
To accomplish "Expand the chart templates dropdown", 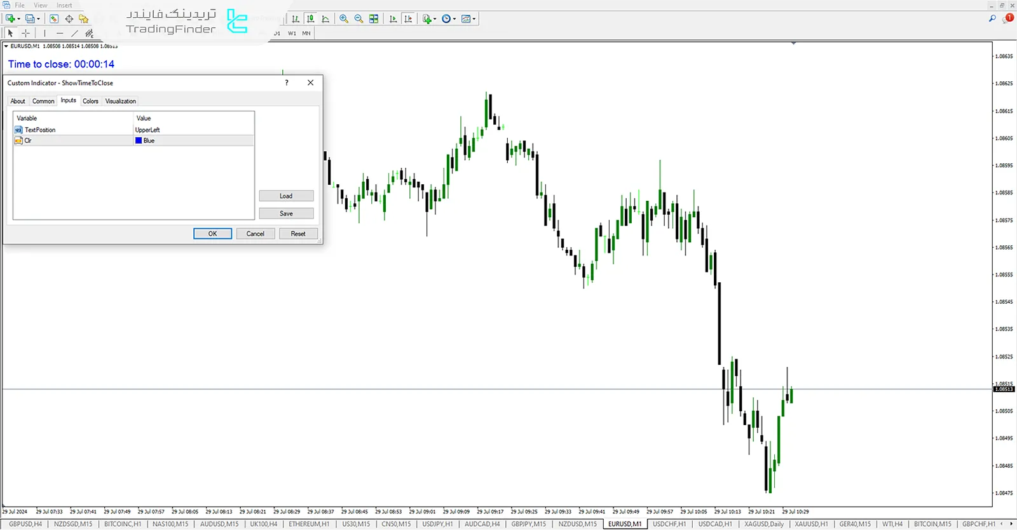I will [474, 19].
